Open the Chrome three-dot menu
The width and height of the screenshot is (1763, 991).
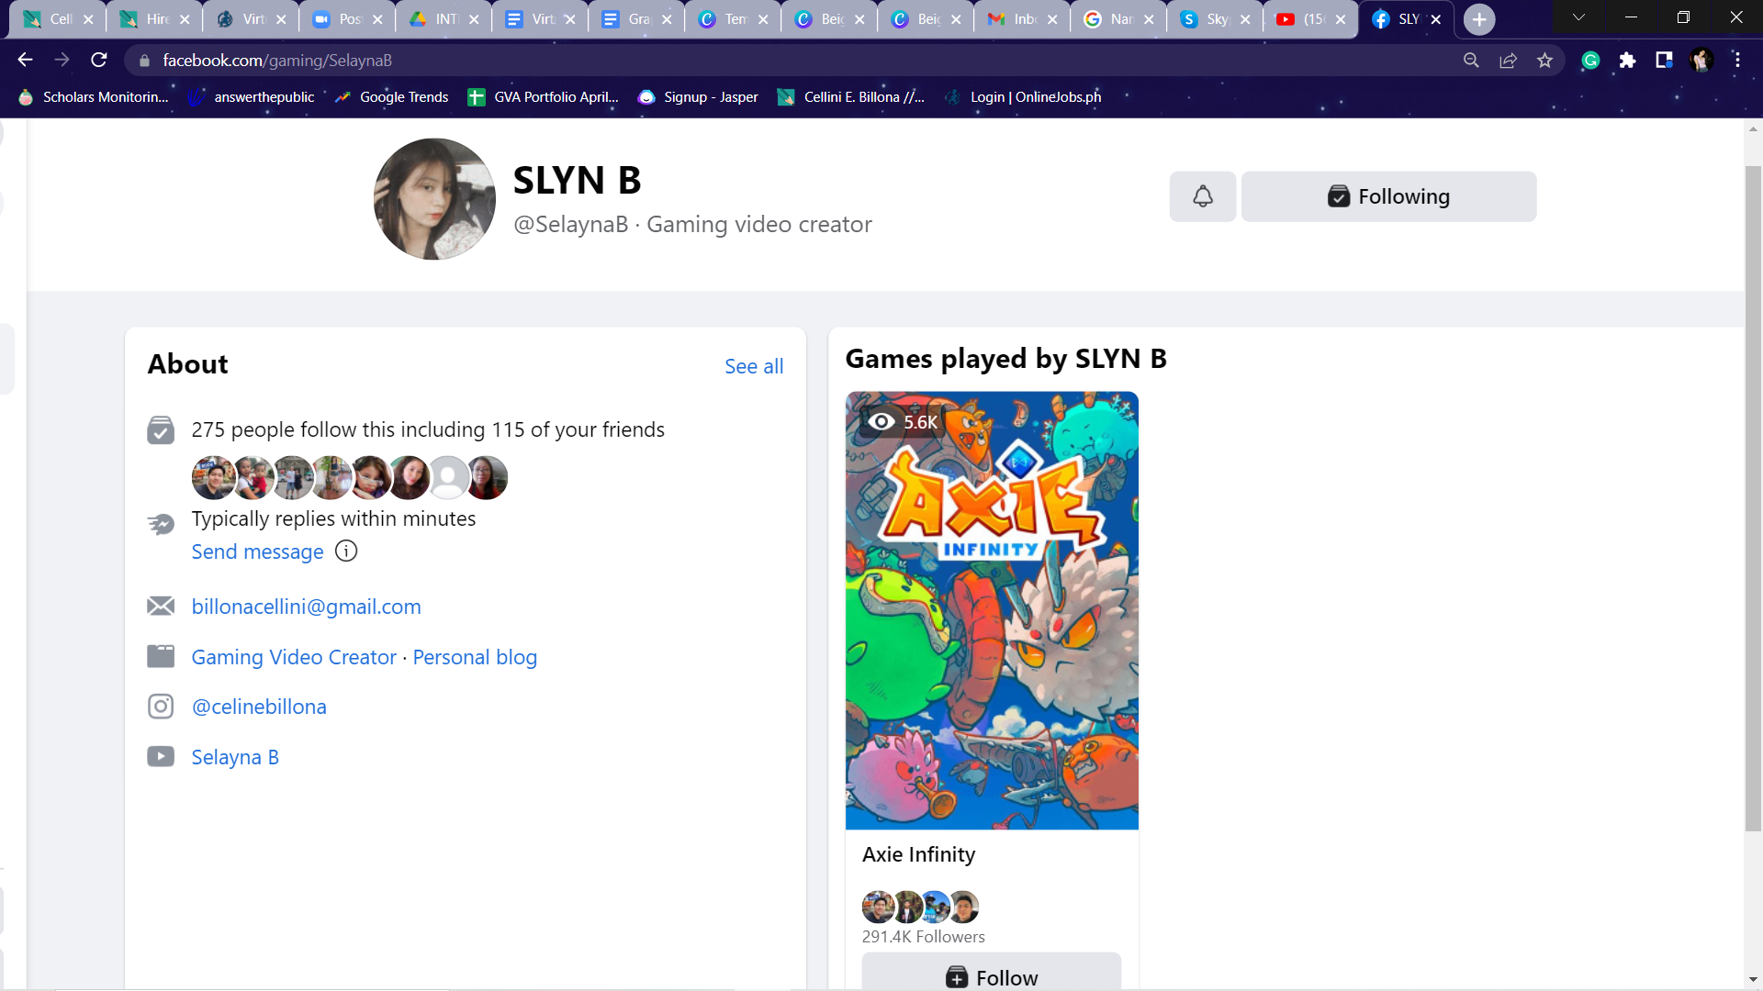[1737, 61]
